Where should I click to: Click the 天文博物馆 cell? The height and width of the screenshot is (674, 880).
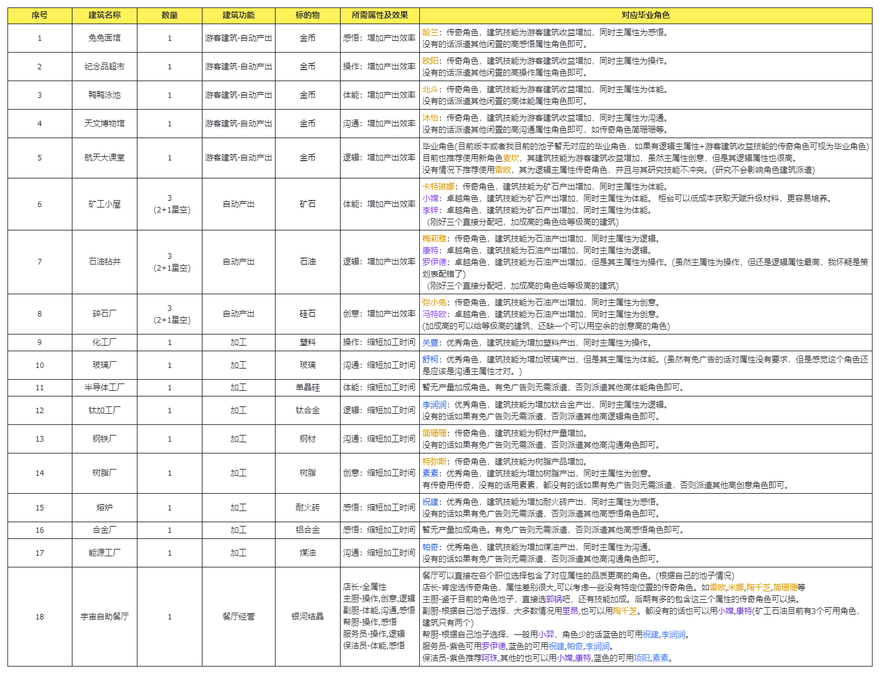coord(105,124)
